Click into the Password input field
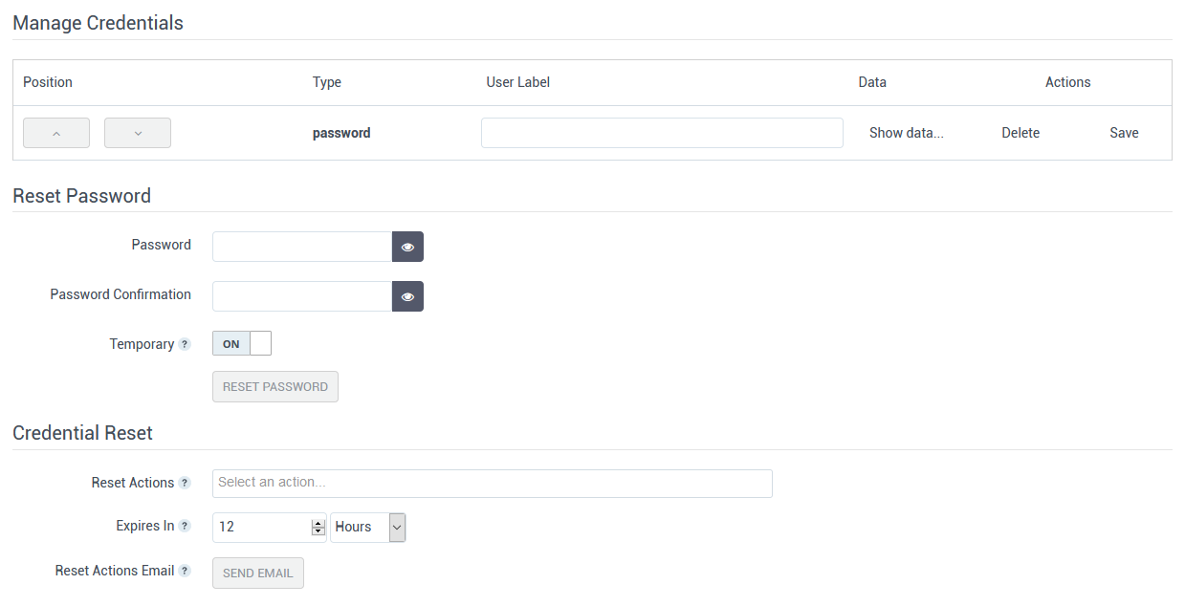Image resolution: width=1185 pixels, height=606 pixels. click(302, 247)
